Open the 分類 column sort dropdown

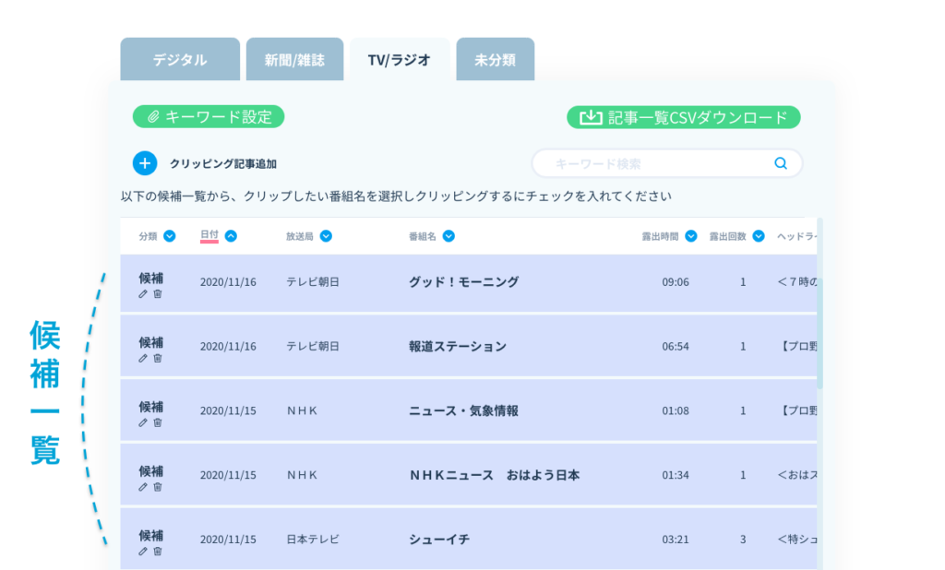(169, 236)
